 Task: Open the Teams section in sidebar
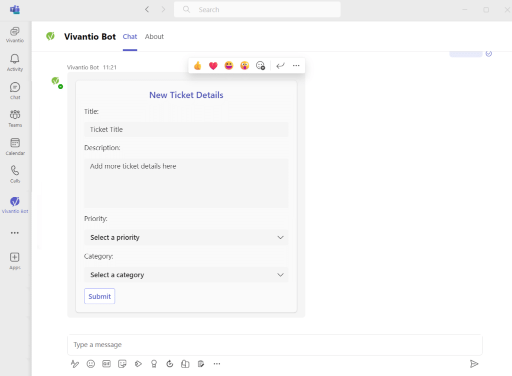pyautogui.click(x=15, y=118)
